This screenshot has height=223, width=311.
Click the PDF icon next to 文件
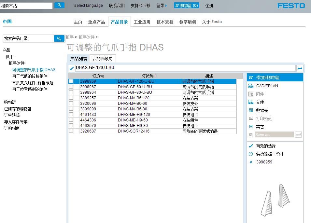(x=251, y=102)
